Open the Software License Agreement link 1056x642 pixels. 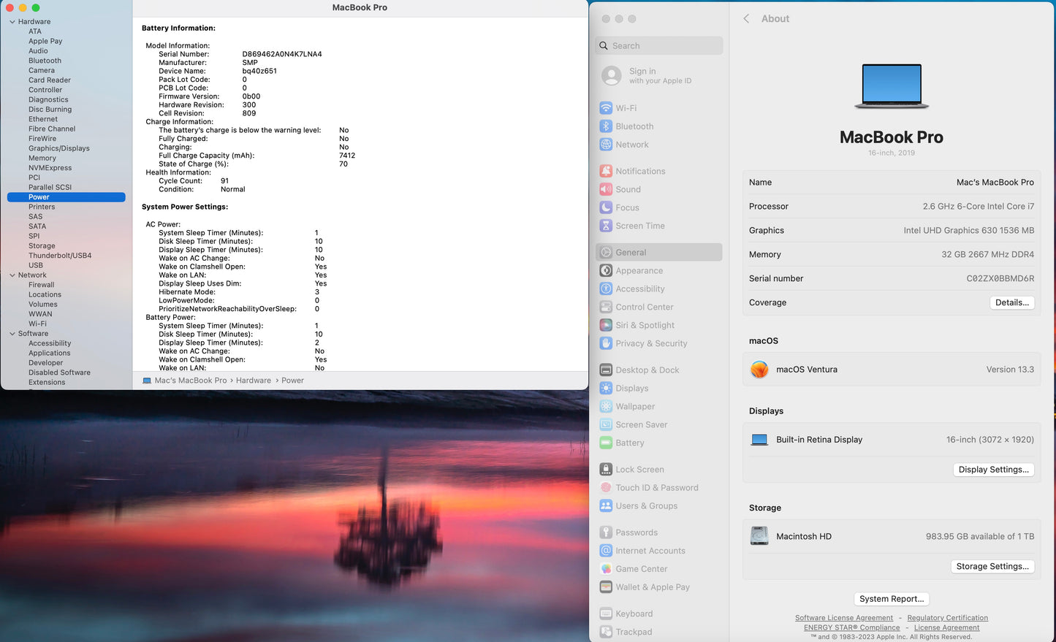843,618
